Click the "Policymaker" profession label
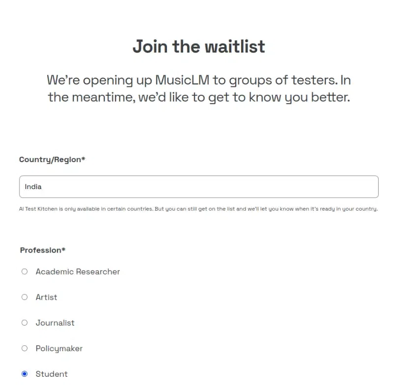 [59, 348]
